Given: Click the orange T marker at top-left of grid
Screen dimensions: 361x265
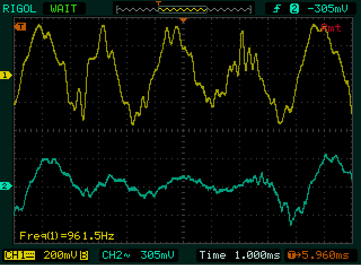Looking at the screenshot, I should [x=21, y=27].
